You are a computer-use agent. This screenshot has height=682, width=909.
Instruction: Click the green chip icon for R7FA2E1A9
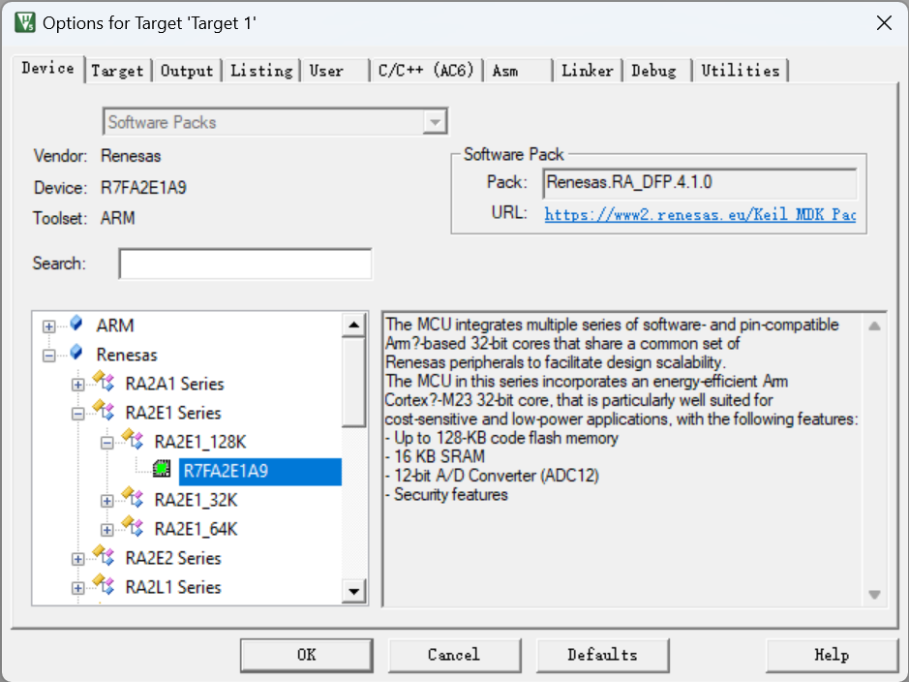[x=163, y=469]
